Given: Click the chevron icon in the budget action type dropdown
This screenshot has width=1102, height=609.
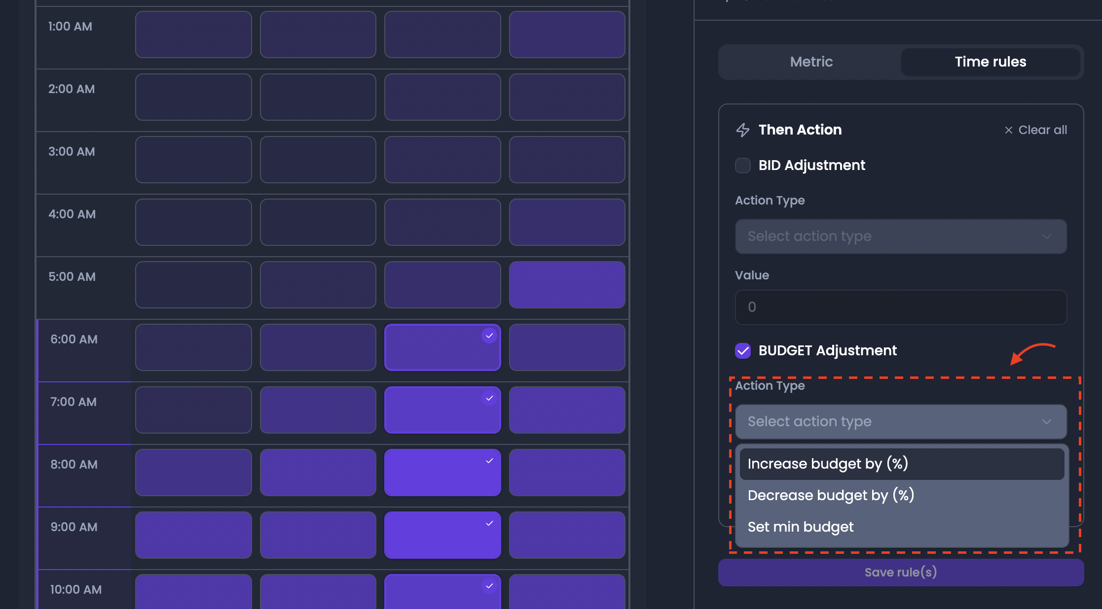Looking at the screenshot, I should (1047, 422).
